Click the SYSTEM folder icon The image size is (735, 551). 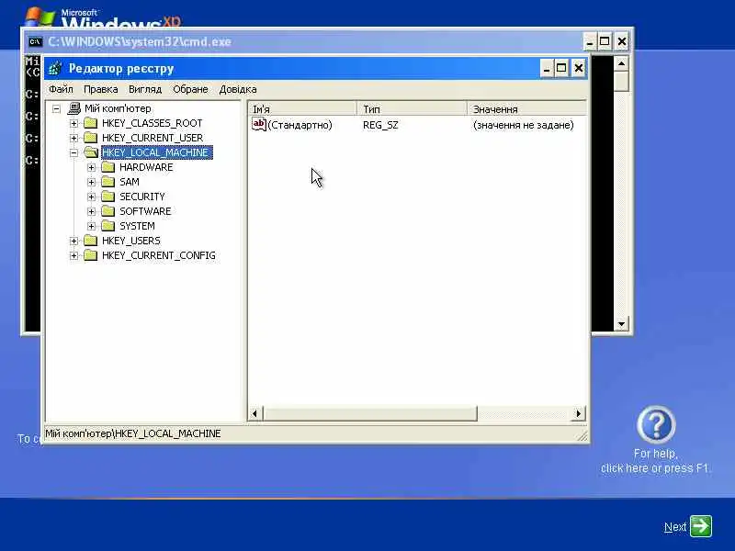click(x=108, y=226)
